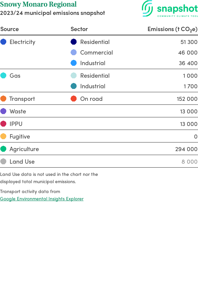198x281 pixels.
Task: Click the Gas source color dot
Action: pyautogui.click(x=3, y=76)
